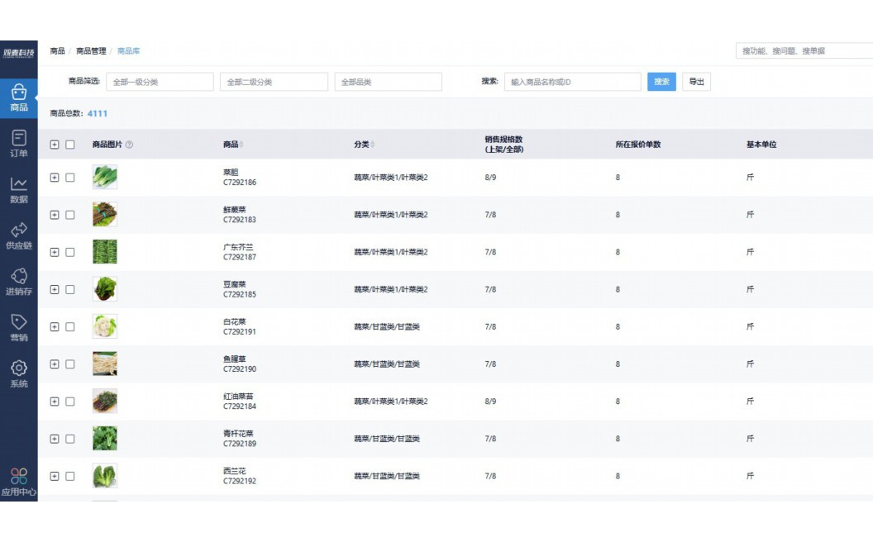Expand the 广东芥兰 row details
Viewport: 873px width, 542px height.
point(55,252)
